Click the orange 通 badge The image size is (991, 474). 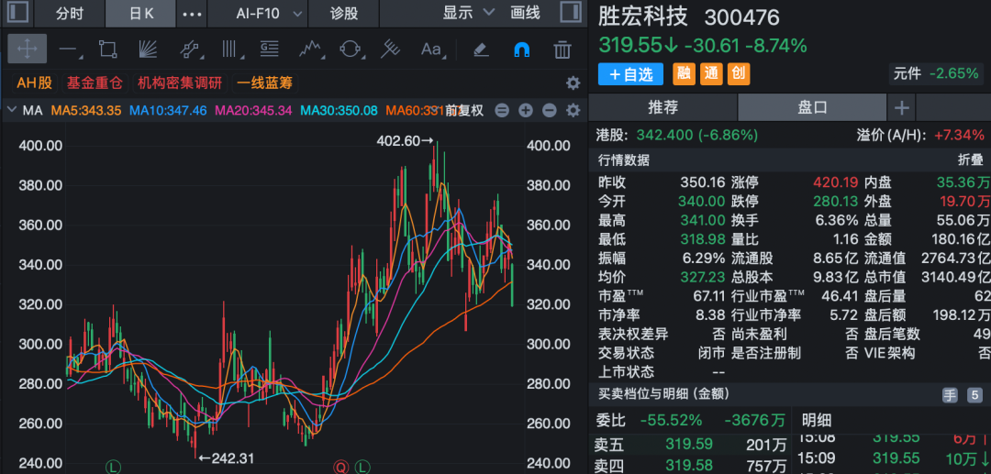pos(711,74)
